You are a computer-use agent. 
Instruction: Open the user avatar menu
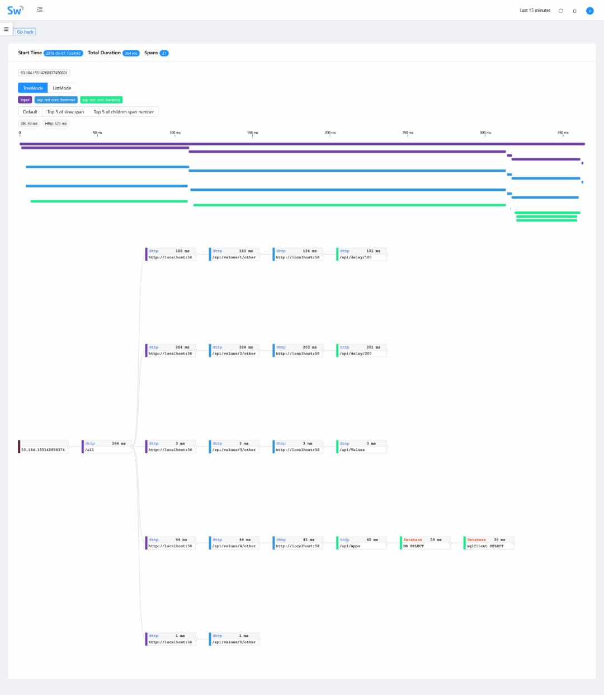click(x=589, y=11)
